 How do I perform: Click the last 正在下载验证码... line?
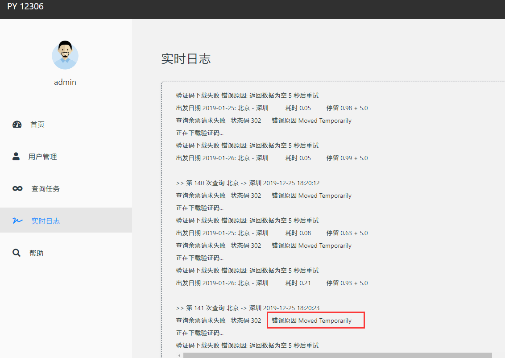(x=200, y=333)
